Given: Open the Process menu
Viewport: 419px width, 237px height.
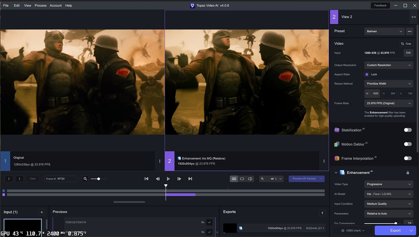Looking at the screenshot, I should (40, 5).
